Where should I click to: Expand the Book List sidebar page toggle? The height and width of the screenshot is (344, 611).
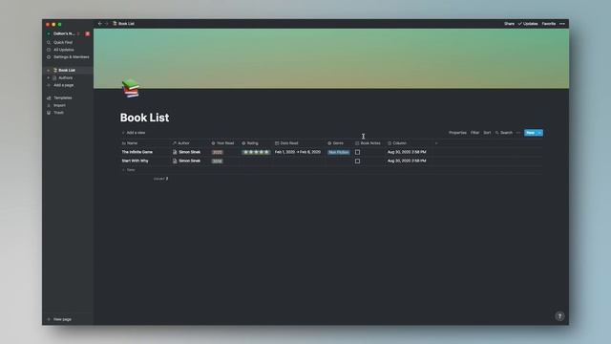coord(49,70)
